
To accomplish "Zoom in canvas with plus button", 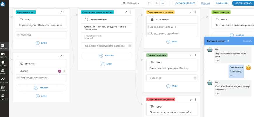I will [157, 3].
